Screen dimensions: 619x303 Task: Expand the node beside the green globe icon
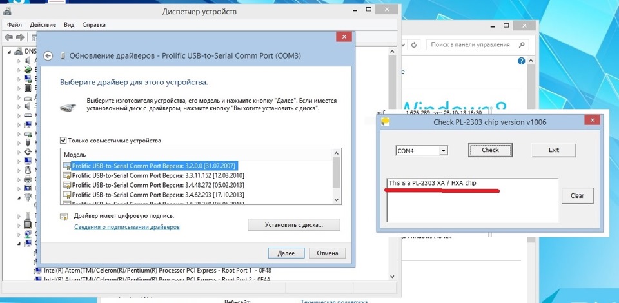pos(19,70)
